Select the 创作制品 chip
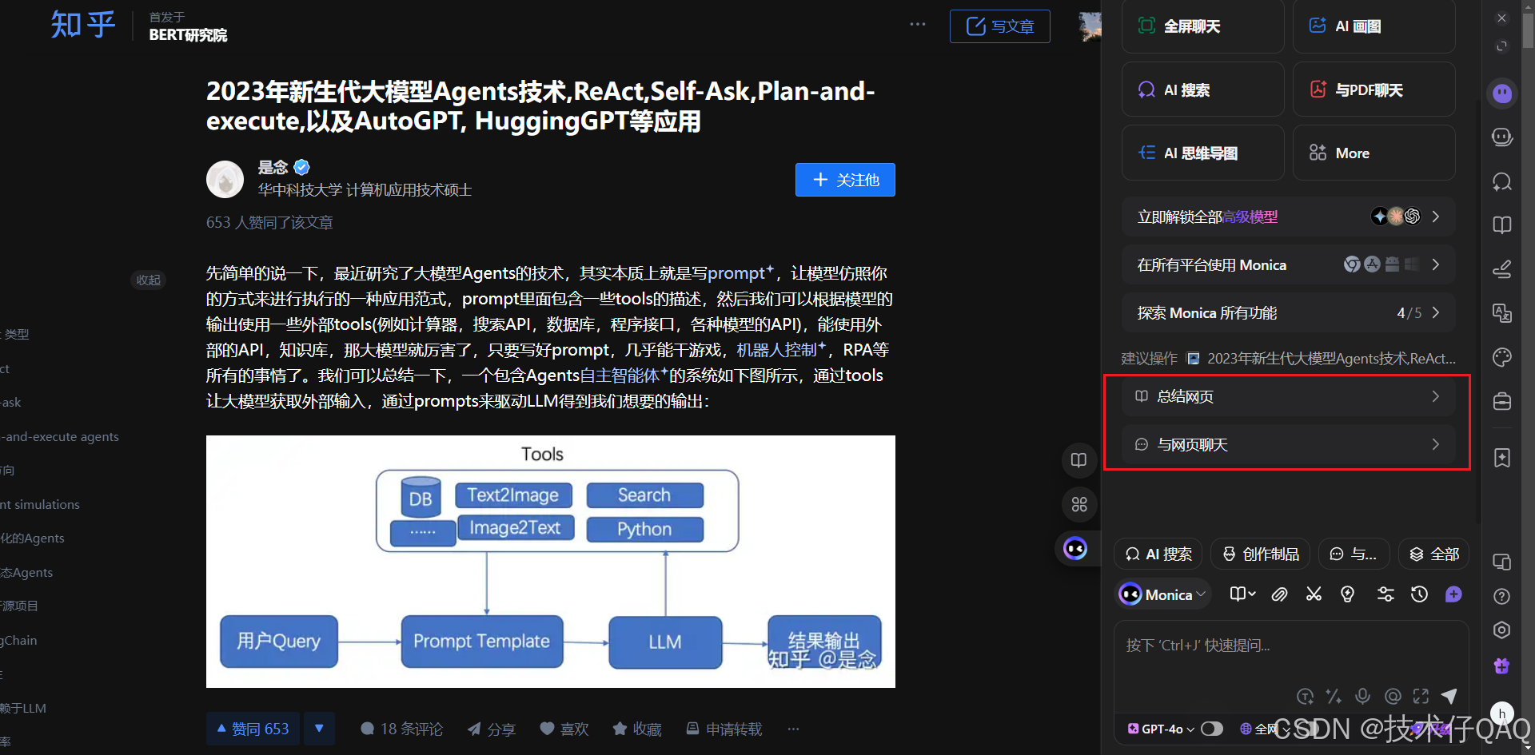 click(1261, 554)
